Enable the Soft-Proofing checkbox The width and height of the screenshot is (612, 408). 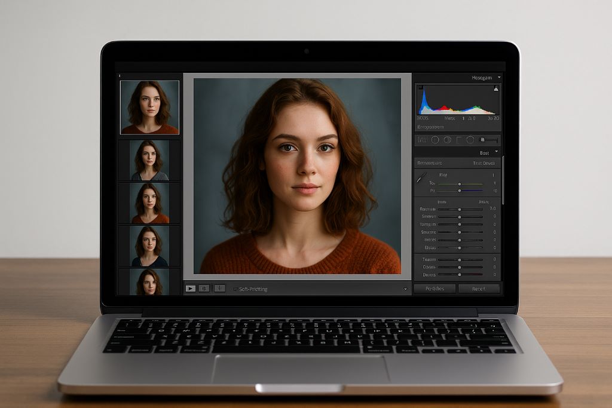[235, 289]
